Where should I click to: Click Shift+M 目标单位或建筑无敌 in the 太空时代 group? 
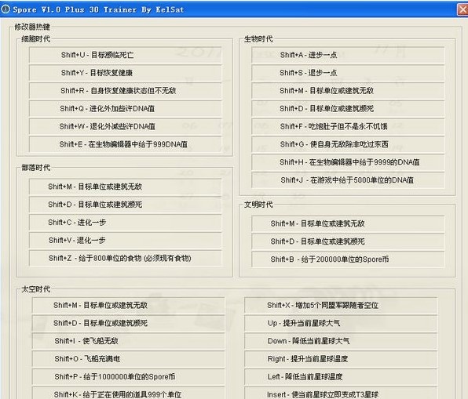point(128,305)
